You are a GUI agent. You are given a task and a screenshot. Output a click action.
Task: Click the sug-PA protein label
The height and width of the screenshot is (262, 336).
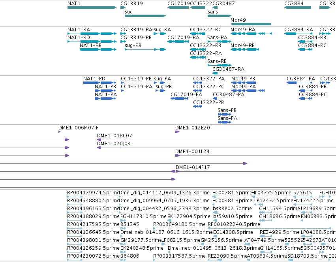tap(162, 79)
